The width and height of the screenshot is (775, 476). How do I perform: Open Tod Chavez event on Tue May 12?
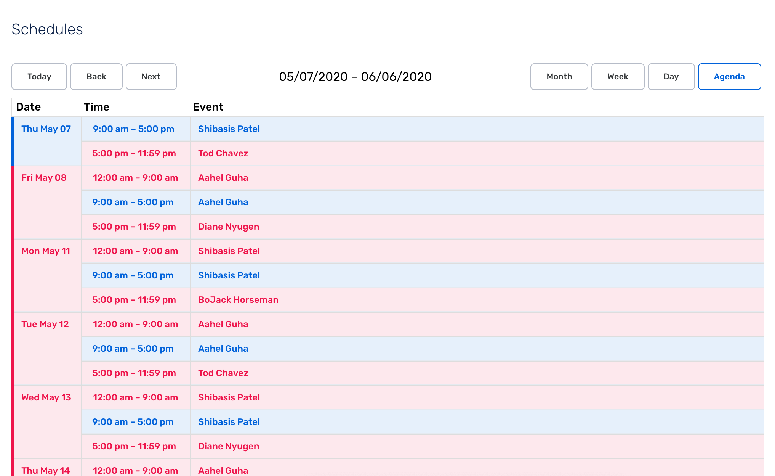click(477, 373)
